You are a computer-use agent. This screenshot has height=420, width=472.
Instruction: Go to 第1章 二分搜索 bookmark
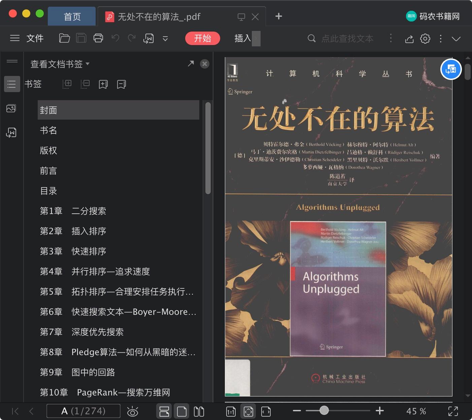(119, 211)
